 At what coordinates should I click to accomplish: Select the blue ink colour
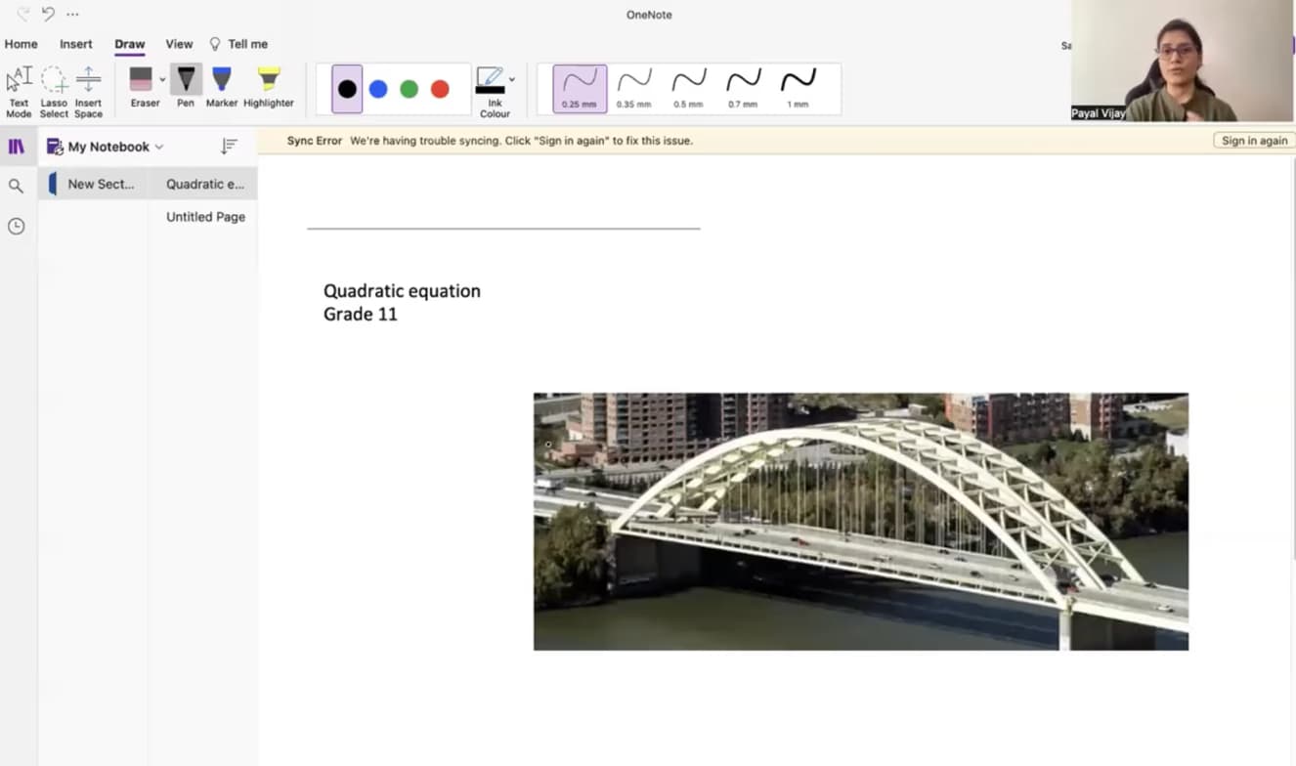point(378,89)
